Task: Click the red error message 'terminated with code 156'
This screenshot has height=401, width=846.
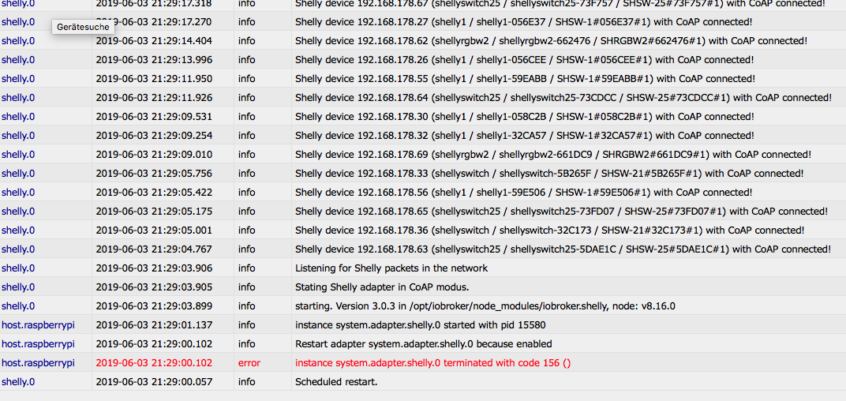Action: (x=432, y=362)
